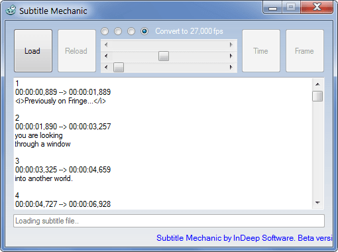Select the third fps radio button
This screenshot has height=252, width=338.
131,31
